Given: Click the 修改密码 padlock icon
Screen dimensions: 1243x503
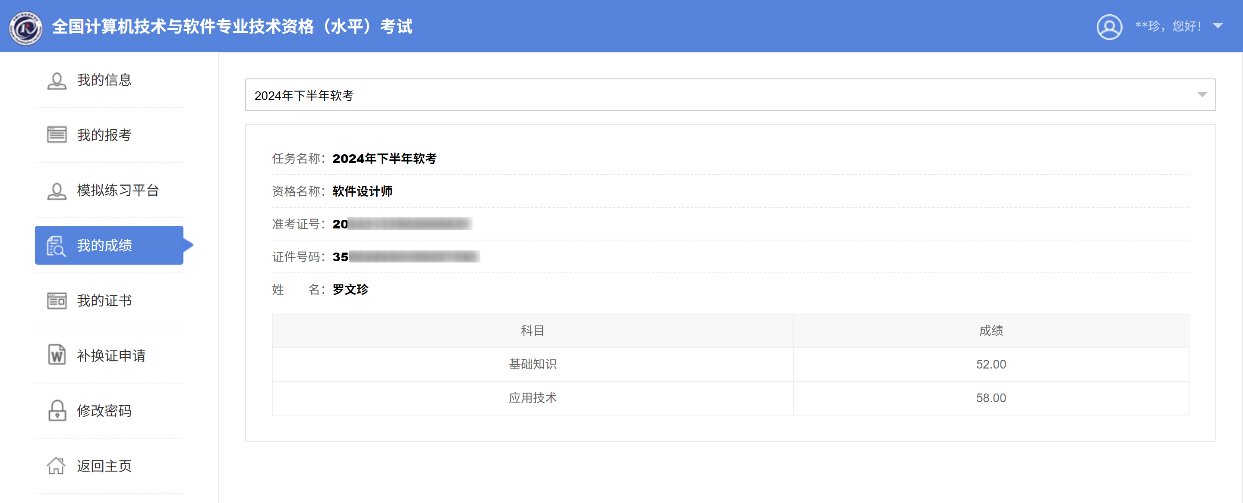Looking at the screenshot, I should tap(57, 410).
